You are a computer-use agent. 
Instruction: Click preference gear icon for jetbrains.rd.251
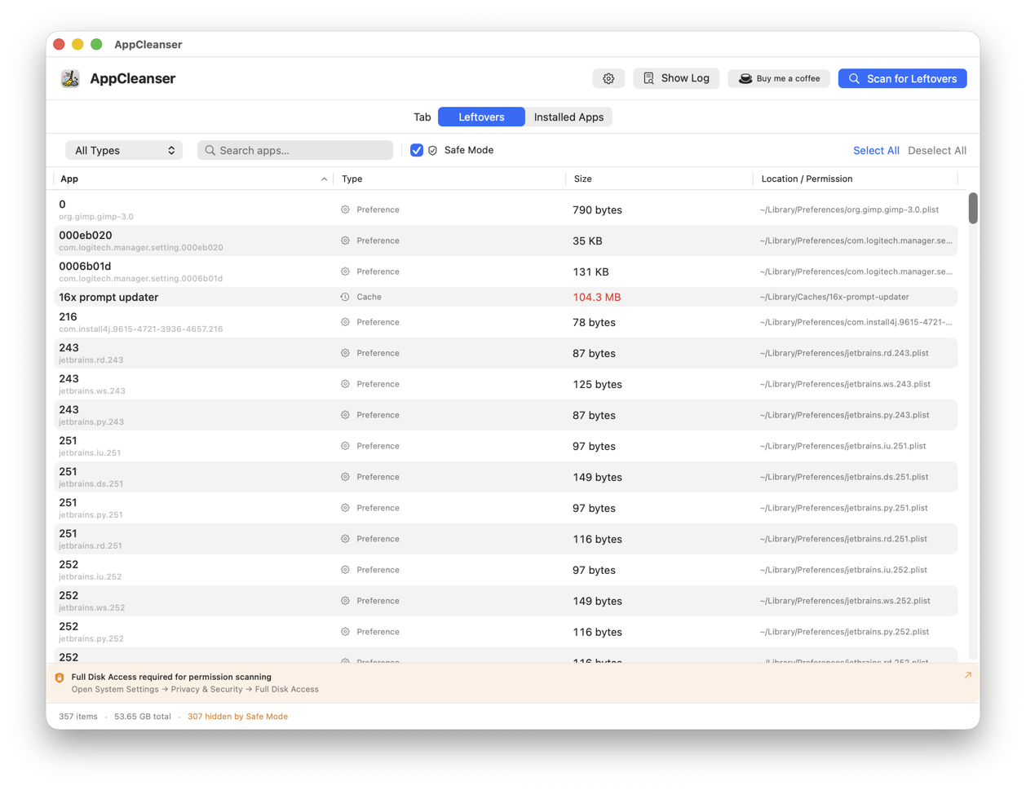pos(345,539)
